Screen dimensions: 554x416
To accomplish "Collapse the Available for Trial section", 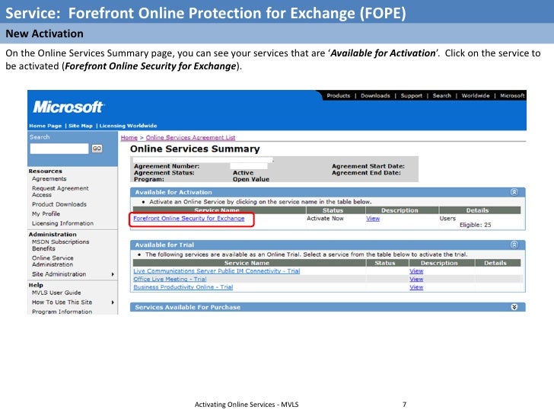I will (514, 245).
